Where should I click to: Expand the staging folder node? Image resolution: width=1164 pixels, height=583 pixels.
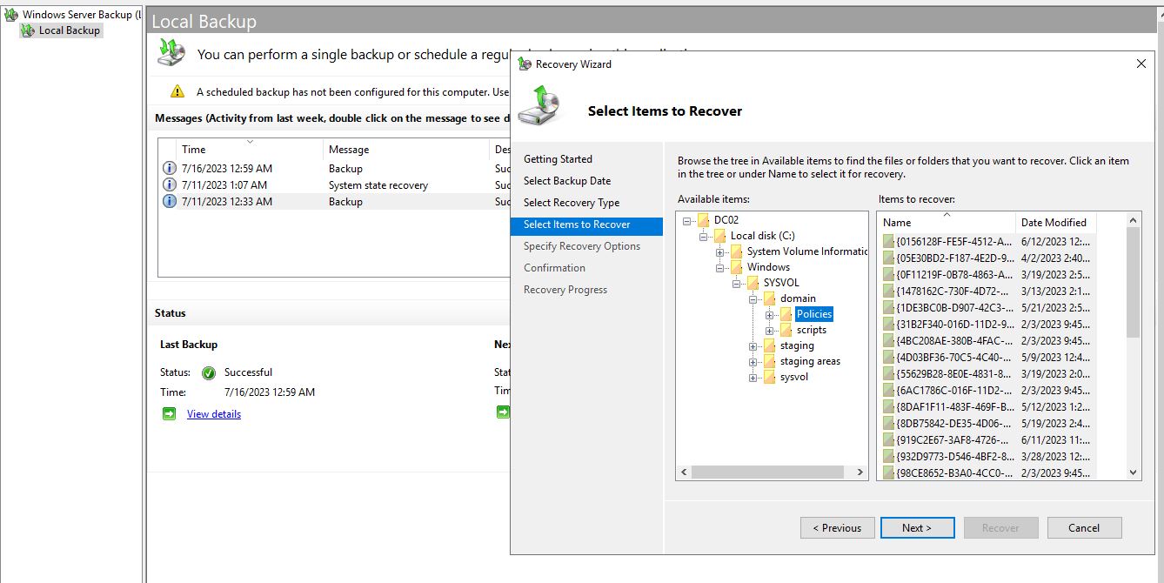tap(753, 345)
